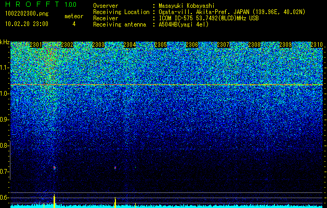327x208 pixels.
Task: Click the Receiving Location value text
Action: pos(232,12)
